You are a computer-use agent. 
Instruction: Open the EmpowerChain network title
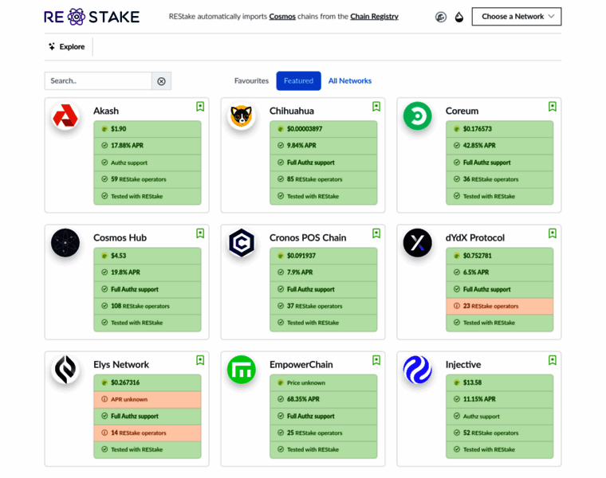301,365
